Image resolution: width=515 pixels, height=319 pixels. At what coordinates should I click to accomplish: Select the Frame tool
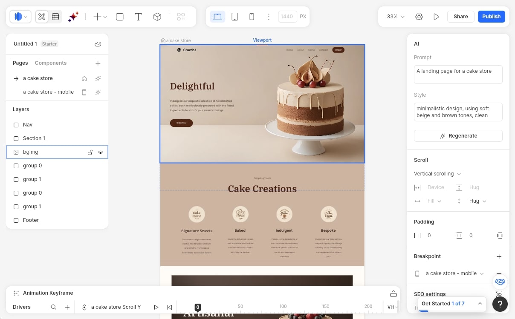(120, 16)
